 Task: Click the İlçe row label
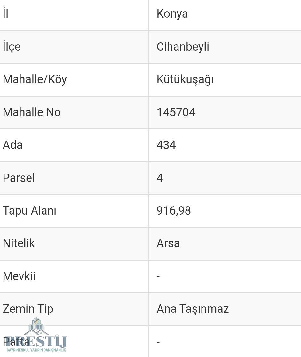click(x=12, y=46)
